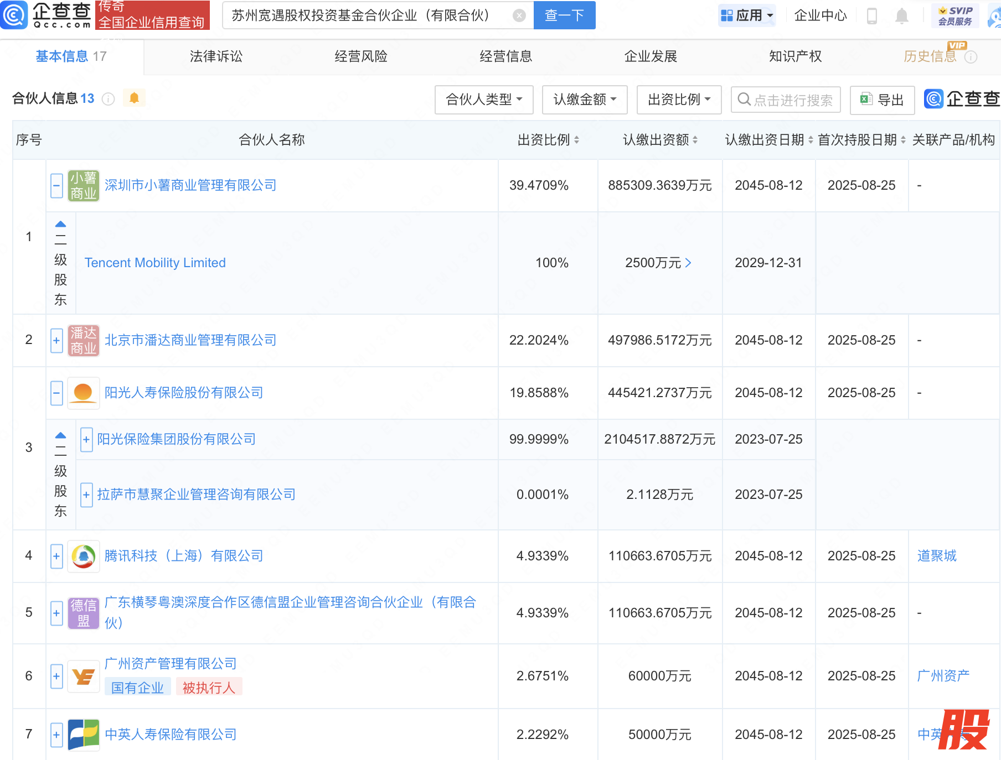Click 阳光人寿保险 company logo
1001x760 pixels.
click(x=83, y=393)
